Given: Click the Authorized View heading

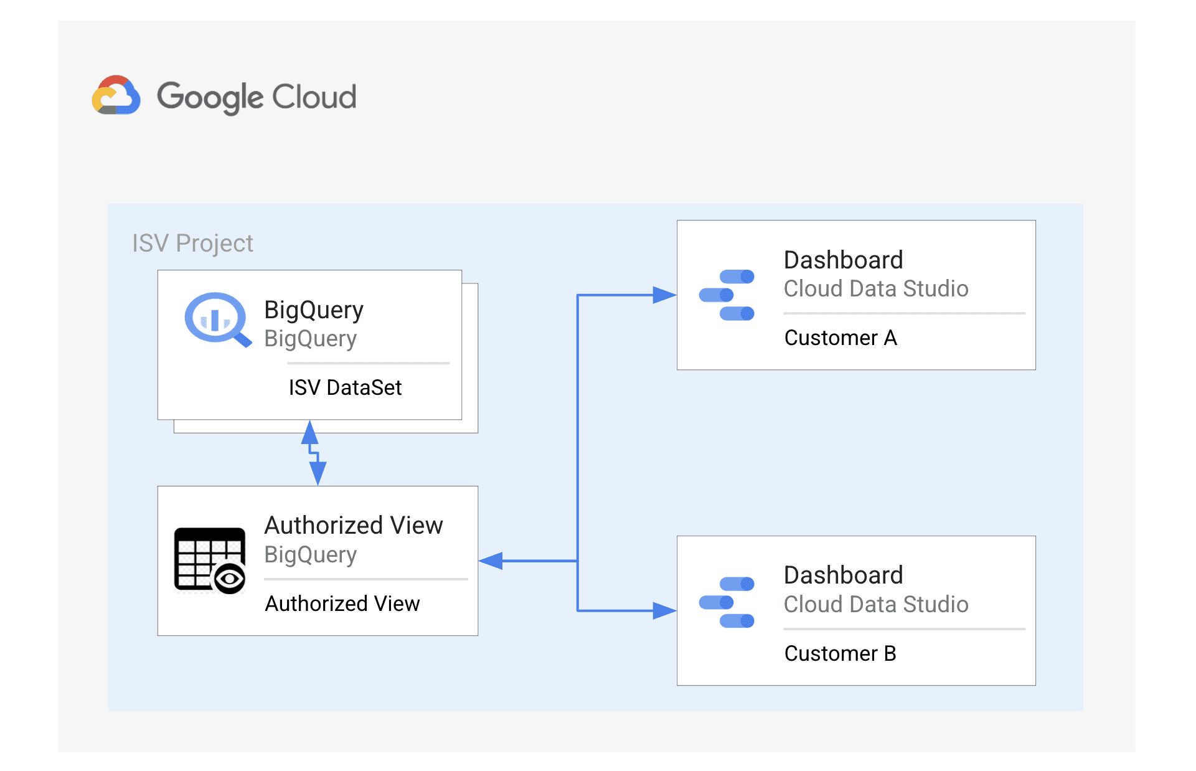Looking at the screenshot, I should [x=353, y=525].
